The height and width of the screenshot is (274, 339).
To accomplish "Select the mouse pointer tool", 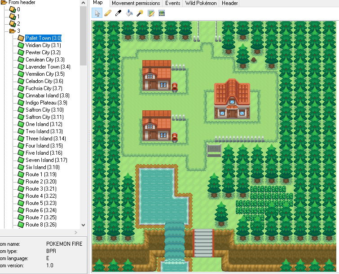I will click(97, 13).
